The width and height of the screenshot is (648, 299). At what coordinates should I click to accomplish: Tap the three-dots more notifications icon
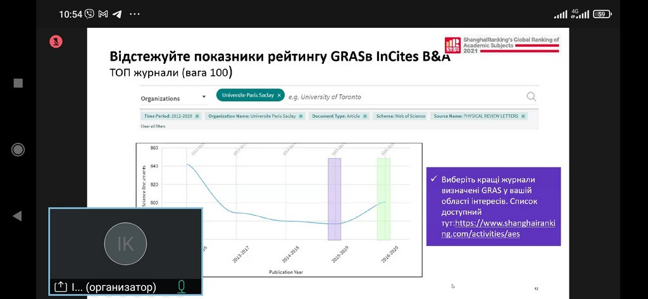pyautogui.click(x=135, y=14)
